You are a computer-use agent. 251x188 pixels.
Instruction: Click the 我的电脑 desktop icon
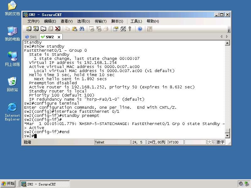[x=12, y=34]
